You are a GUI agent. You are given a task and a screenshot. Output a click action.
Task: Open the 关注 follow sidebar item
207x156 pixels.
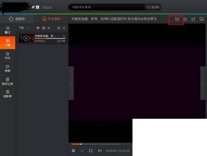[x=7, y=55]
